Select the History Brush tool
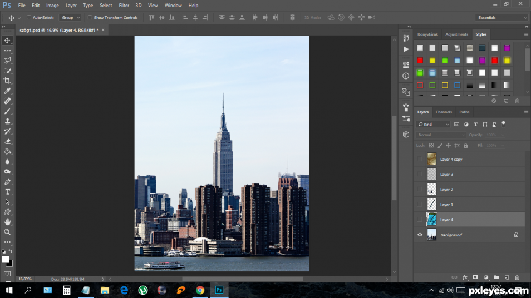The image size is (531, 298). pos(7,131)
